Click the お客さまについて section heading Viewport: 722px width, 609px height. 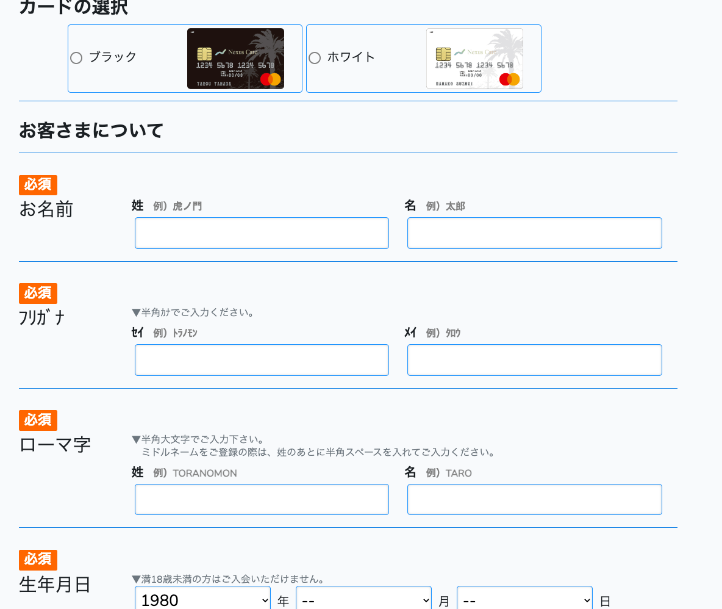(91, 131)
